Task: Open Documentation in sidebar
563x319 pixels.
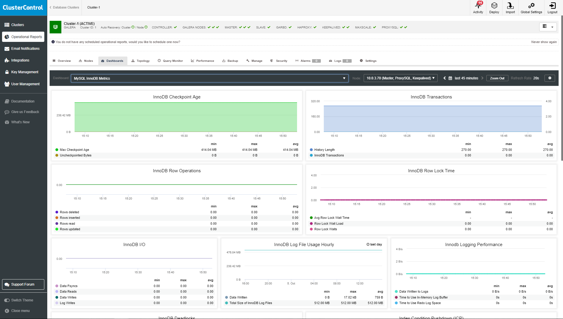Action: click(20, 101)
